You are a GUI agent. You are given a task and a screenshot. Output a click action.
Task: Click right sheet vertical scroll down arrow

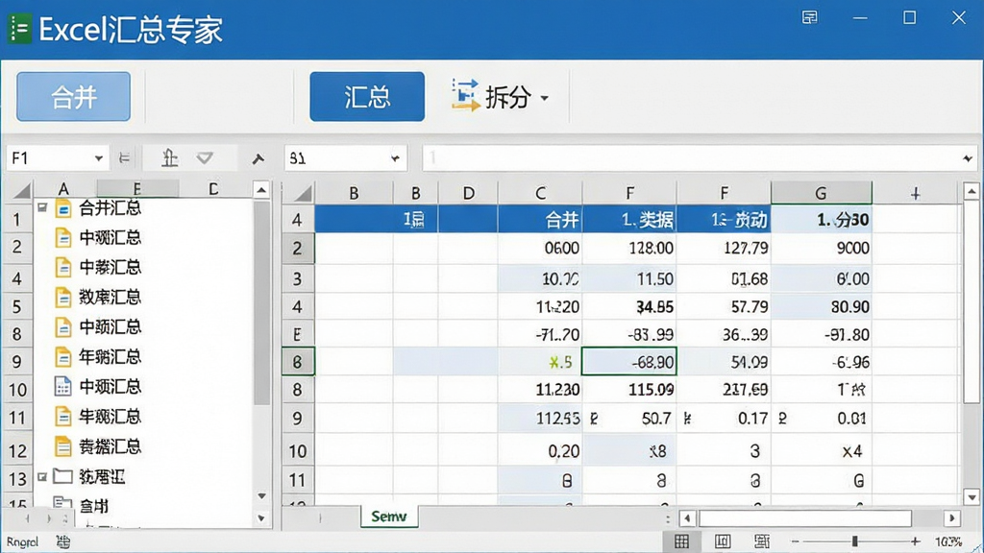[972, 497]
